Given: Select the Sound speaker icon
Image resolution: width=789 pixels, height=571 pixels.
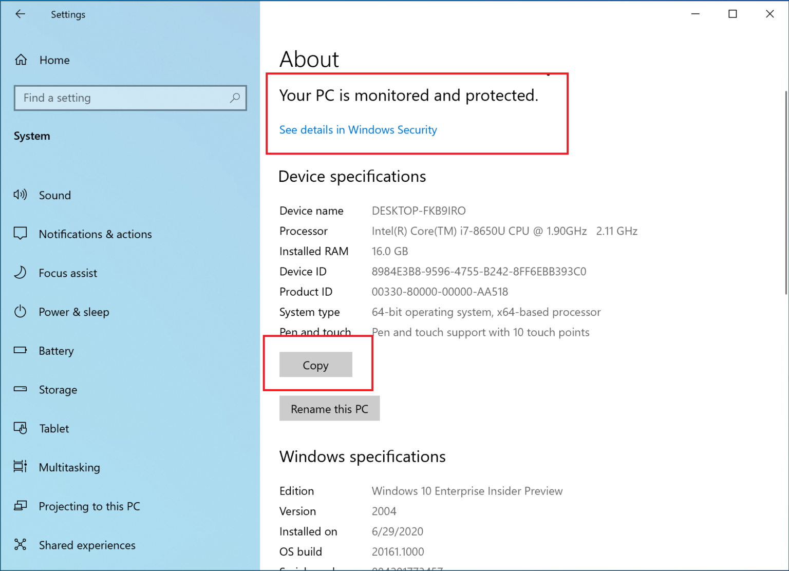Looking at the screenshot, I should click(20, 195).
